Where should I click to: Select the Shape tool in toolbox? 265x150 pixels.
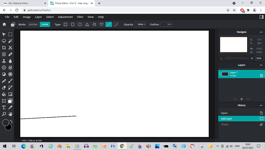10,101
